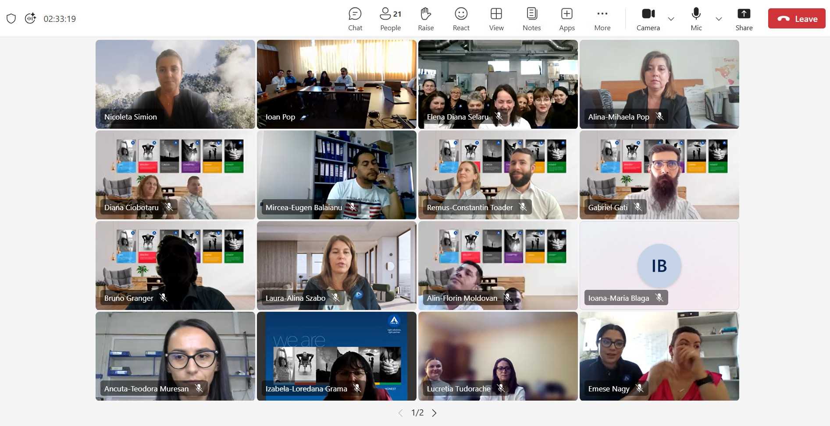Go to next page of participants

point(434,413)
